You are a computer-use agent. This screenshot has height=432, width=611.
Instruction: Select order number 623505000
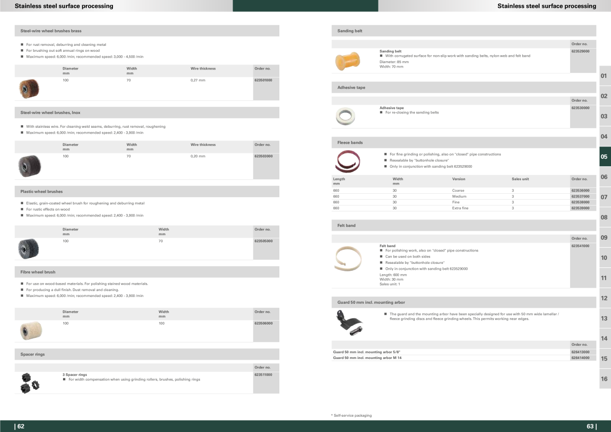[x=263, y=241]
